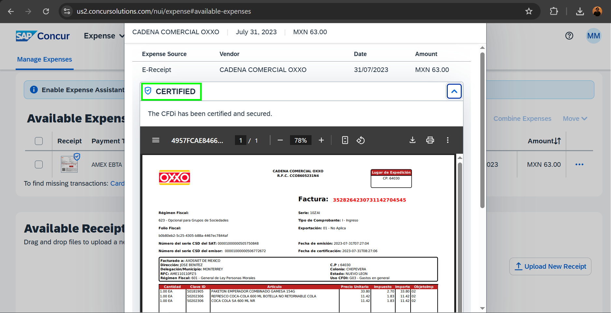The height and width of the screenshot is (313, 611).
Task: Click the dialog vertical scrollbar thumb
Action: [482, 130]
